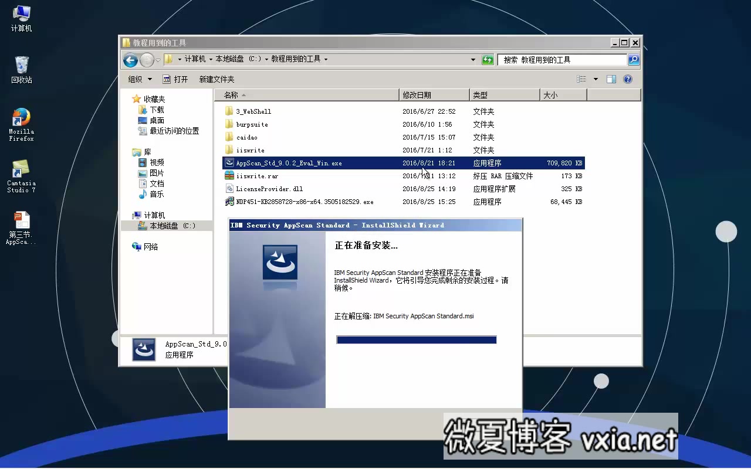Select 库 in the navigation pane
Screen dimensions: 751x469
pyautogui.click(x=147, y=152)
